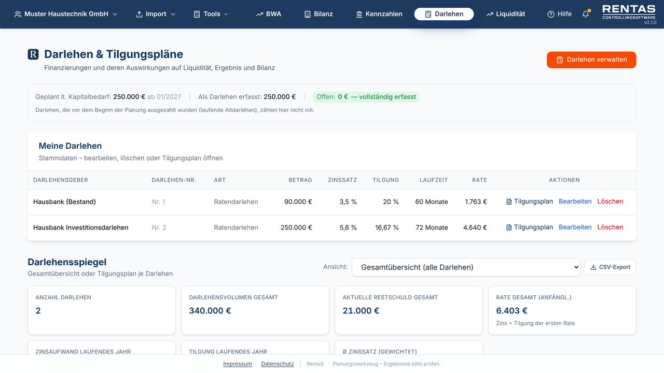The width and height of the screenshot is (664, 373).
Task: Expand the Import menu
Action: [x=156, y=14]
